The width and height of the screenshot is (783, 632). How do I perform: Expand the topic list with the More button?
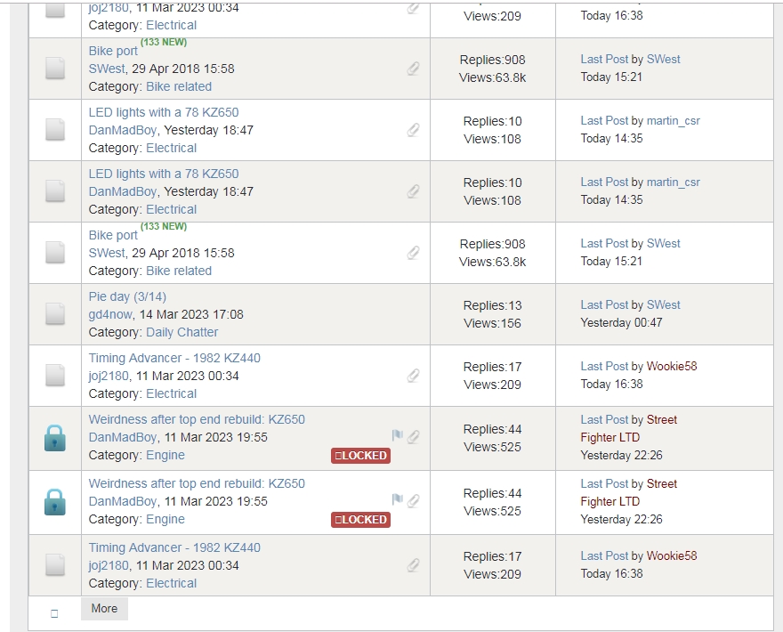[104, 609]
